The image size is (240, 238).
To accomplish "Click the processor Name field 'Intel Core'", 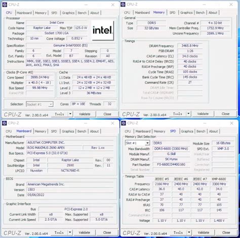I will coord(57,23).
